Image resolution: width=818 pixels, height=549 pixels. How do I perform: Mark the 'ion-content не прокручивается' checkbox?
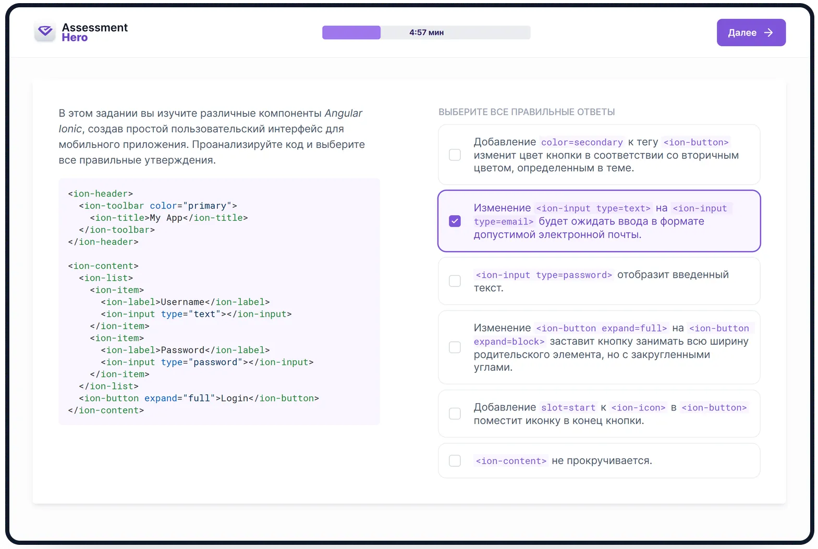pyautogui.click(x=455, y=461)
